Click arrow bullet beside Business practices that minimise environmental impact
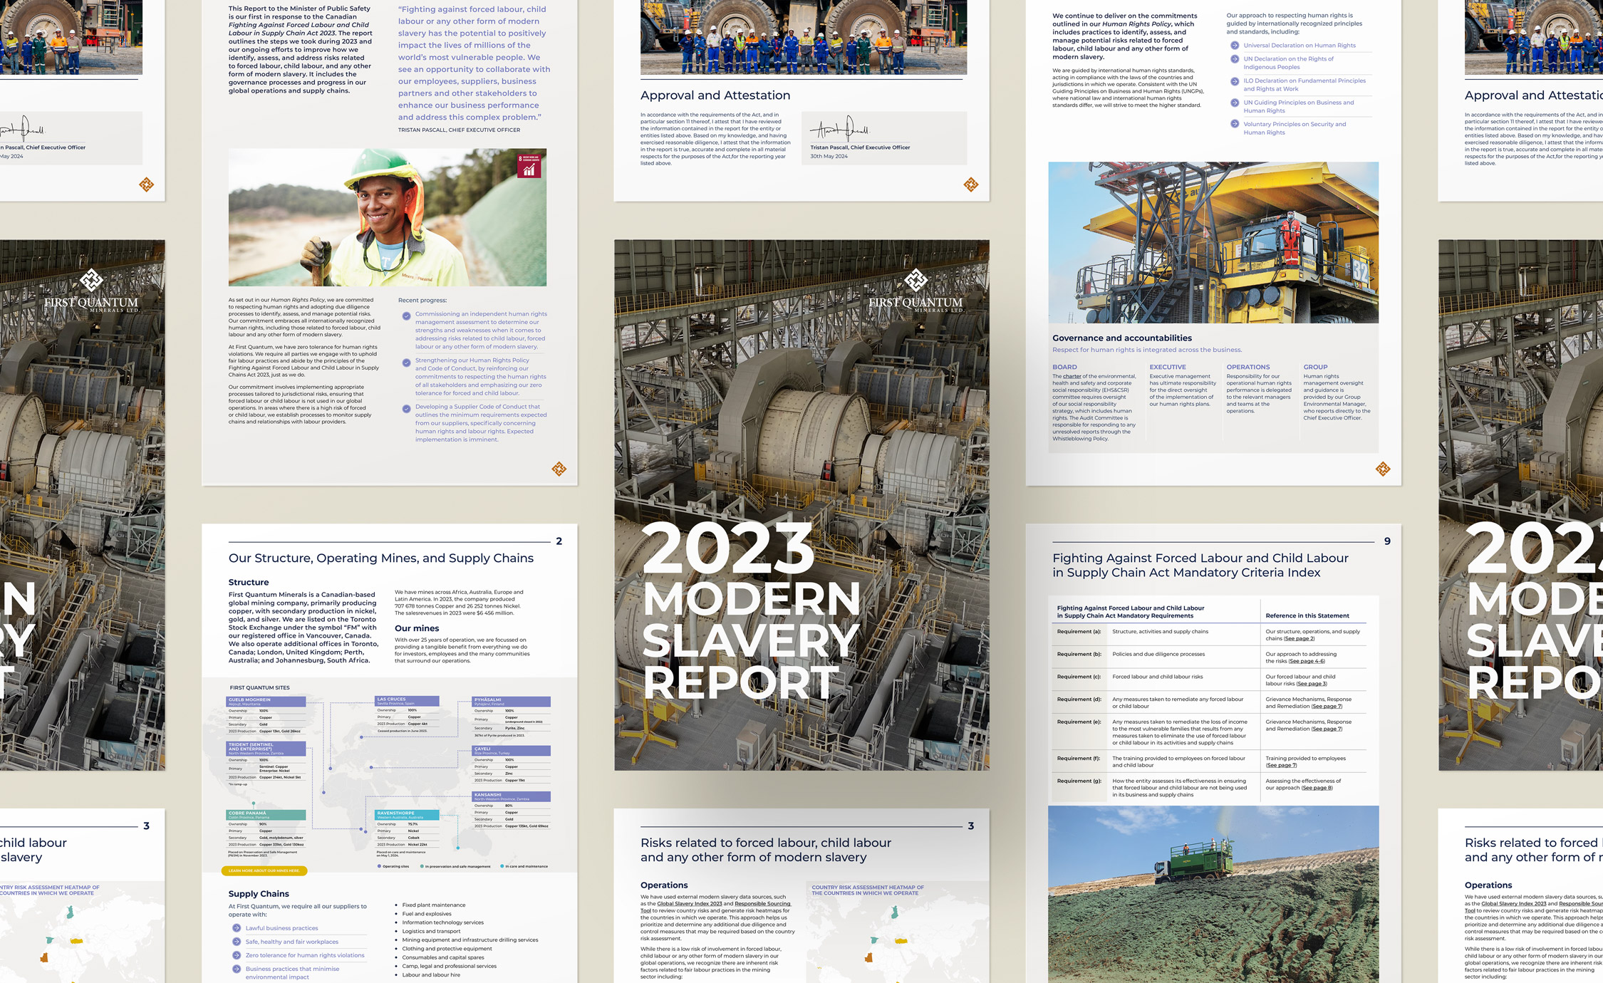Image resolution: width=1603 pixels, height=983 pixels. click(237, 969)
